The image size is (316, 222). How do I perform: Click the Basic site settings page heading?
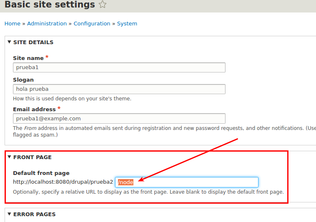click(x=50, y=5)
